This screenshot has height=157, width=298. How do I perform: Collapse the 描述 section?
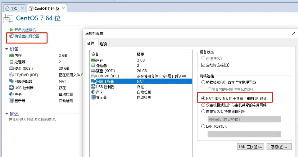pyautogui.click(x=7, y=114)
